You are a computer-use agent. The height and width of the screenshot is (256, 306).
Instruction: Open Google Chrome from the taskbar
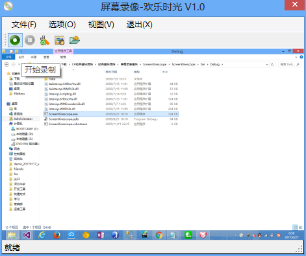[x=159, y=235]
